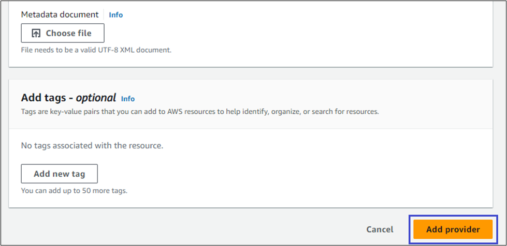Viewport: 507px width, 246px height.
Task: Click the UTF-8 XML document hint text
Action: [x=96, y=50]
